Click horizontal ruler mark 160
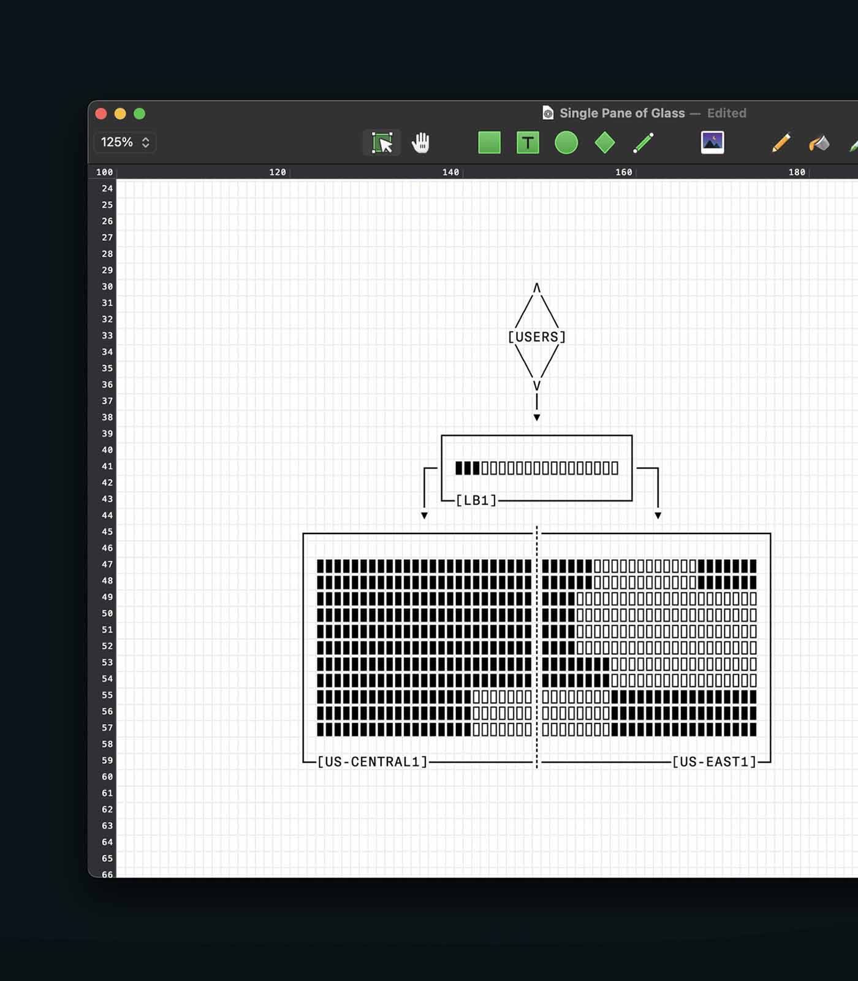Image resolution: width=858 pixels, height=981 pixels. click(624, 172)
